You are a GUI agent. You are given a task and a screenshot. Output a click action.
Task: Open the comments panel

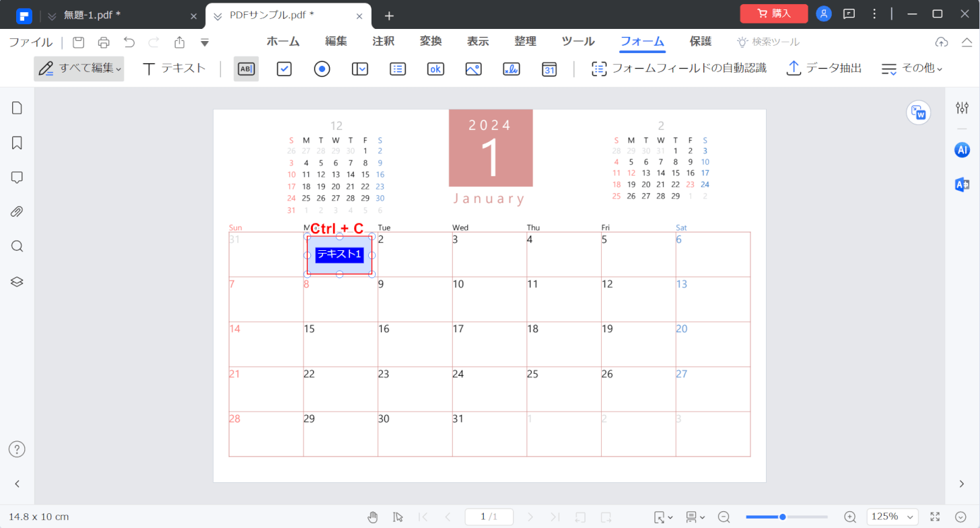click(x=17, y=178)
